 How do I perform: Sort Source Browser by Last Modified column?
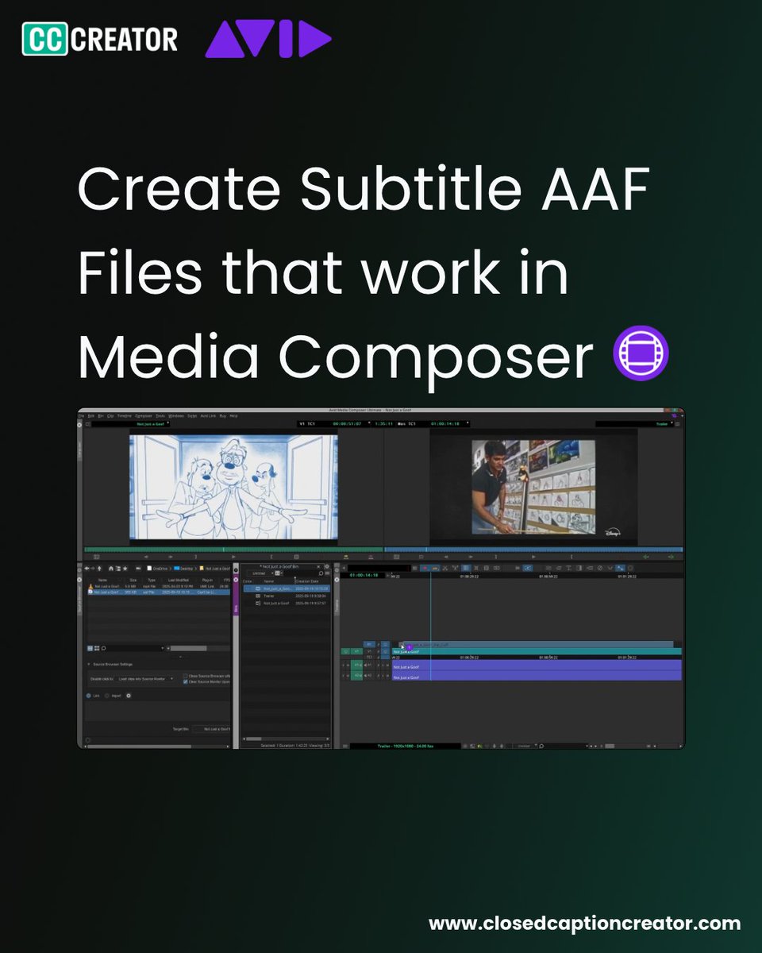(178, 580)
